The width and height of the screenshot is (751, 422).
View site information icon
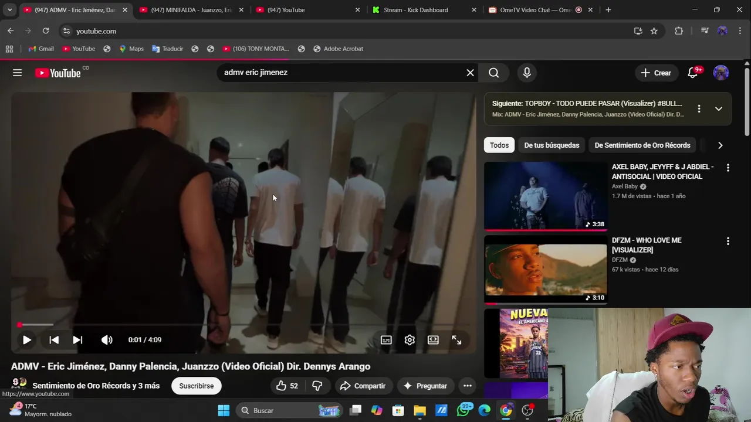coord(66,31)
